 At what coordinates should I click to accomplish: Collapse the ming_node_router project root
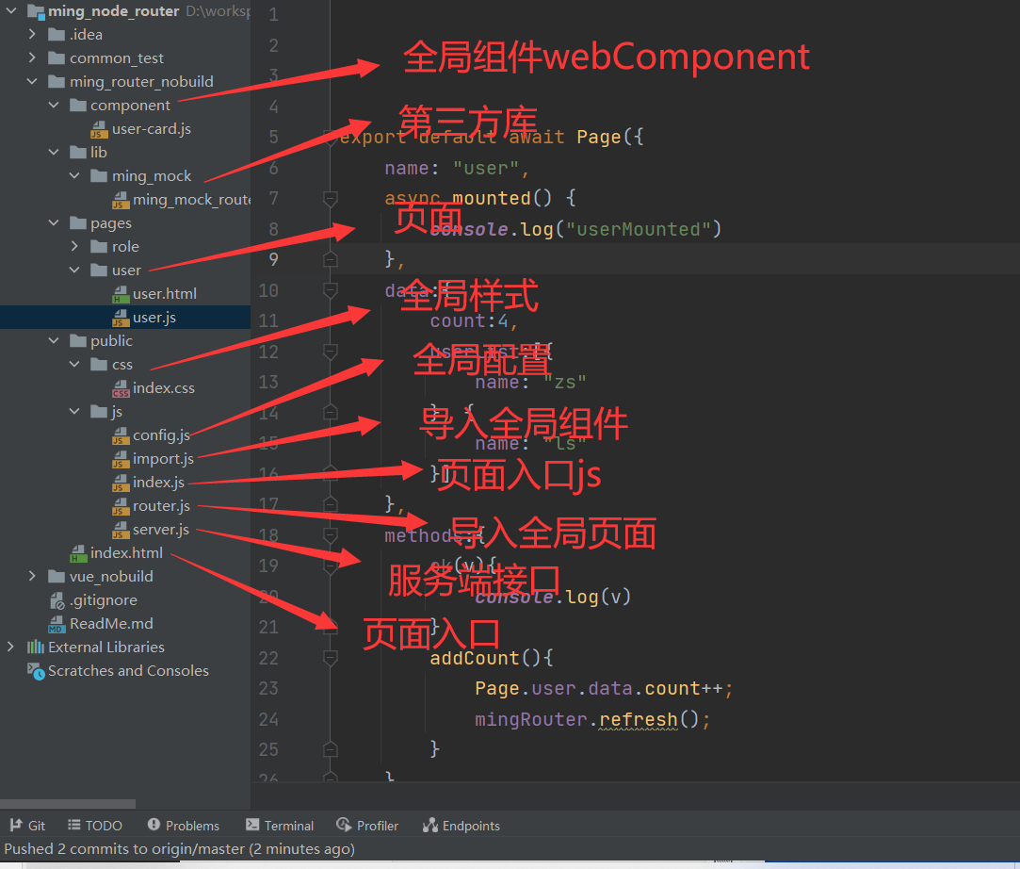click(11, 10)
